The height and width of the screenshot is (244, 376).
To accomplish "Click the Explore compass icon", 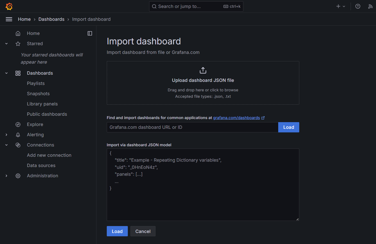I will tap(18, 124).
